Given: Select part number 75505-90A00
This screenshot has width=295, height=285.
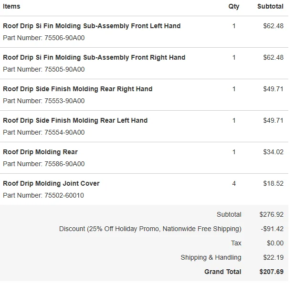Looking at the screenshot, I should click(64, 69).
